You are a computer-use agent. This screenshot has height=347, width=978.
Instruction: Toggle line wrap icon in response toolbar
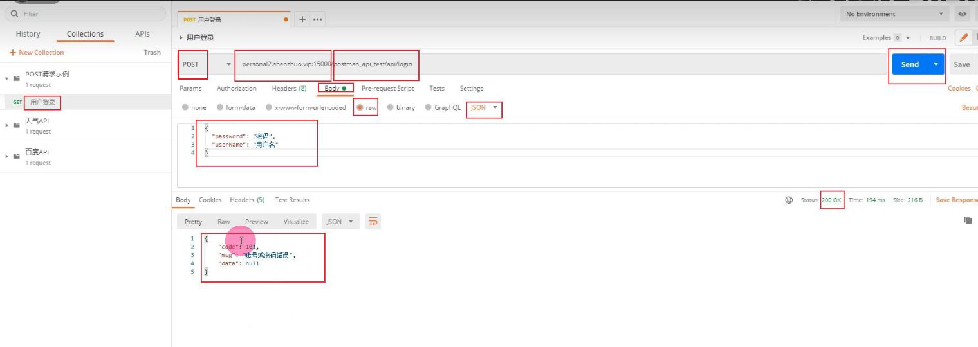[373, 222]
